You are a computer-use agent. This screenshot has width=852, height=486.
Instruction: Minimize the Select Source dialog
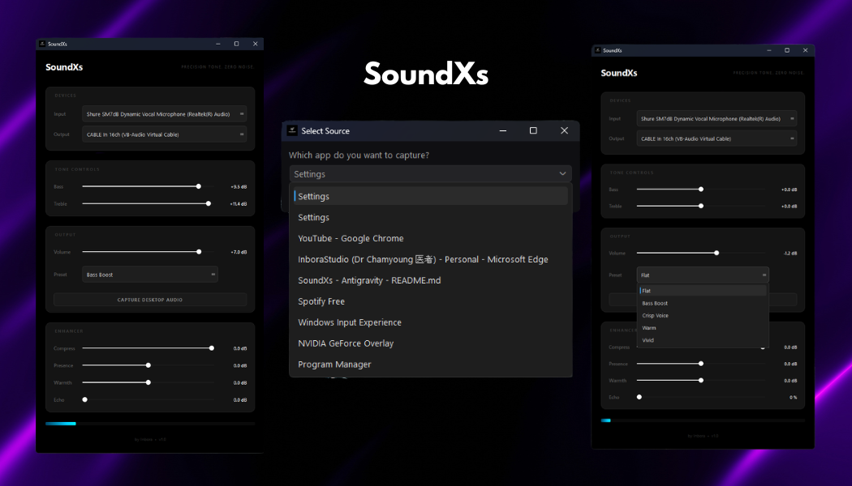pyautogui.click(x=503, y=130)
